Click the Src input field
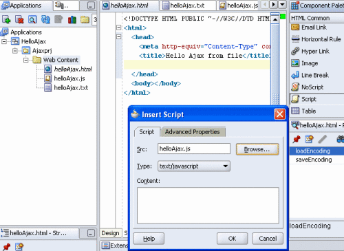This screenshot has height=251, width=344. (194, 149)
